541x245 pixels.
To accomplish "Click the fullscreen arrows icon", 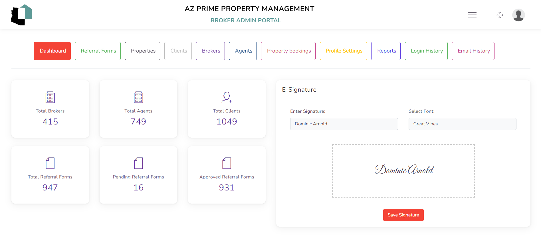I will pos(500,15).
